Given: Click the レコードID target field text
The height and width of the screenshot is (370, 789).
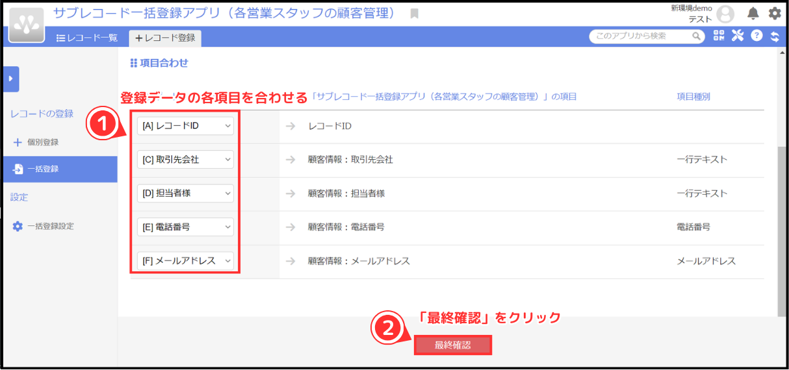Looking at the screenshot, I should 330,126.
